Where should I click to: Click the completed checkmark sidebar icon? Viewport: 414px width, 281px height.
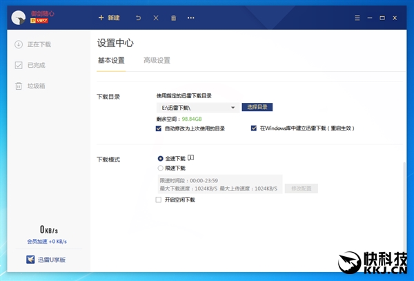coord(19,65)
